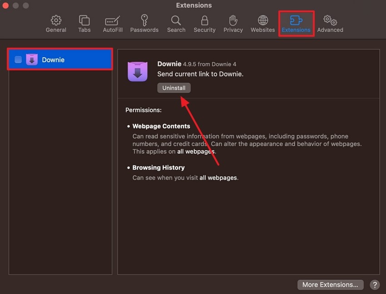386x294 pixels.
Task: Switch to the AutoFill pane
Action: point(113,24)
